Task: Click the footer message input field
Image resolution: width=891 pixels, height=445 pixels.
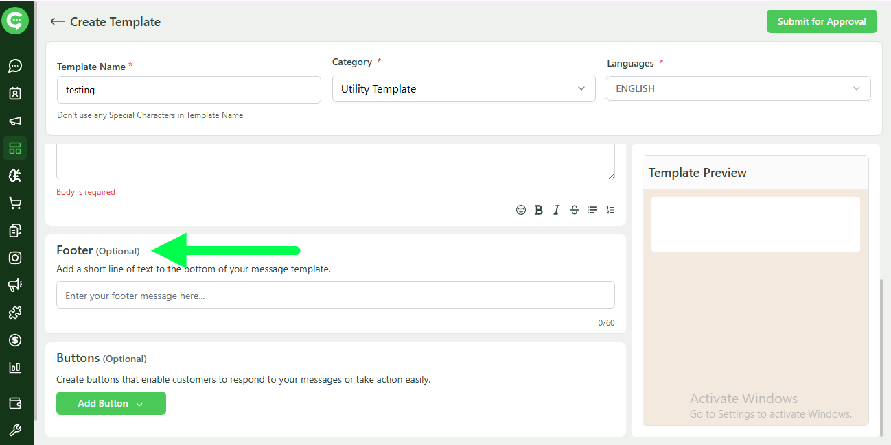Action: (x=335, y=295)
